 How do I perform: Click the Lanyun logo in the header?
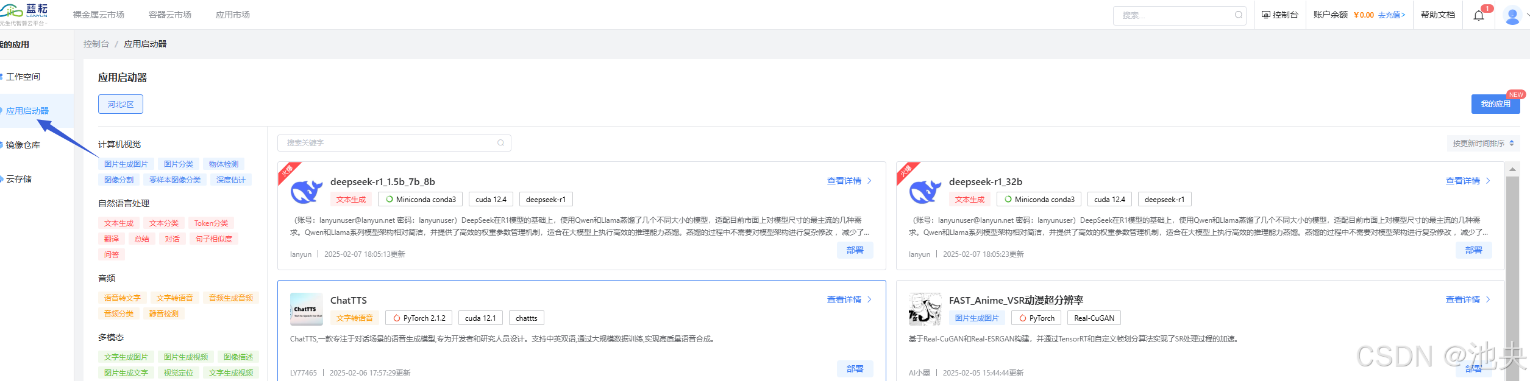[x=24, y=14]
